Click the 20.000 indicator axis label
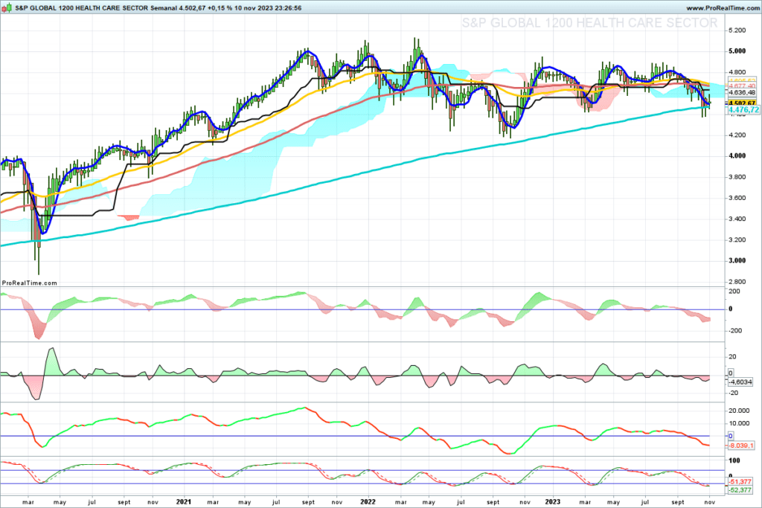This screenshot has height=508, width=762. [x=739, y=411]
